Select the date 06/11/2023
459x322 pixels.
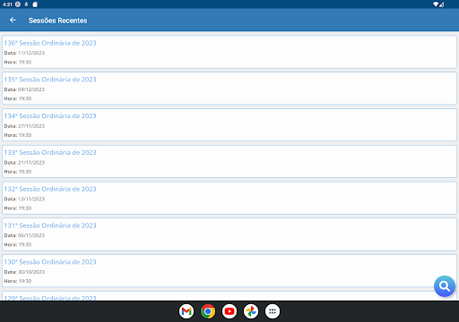(31, 235)
